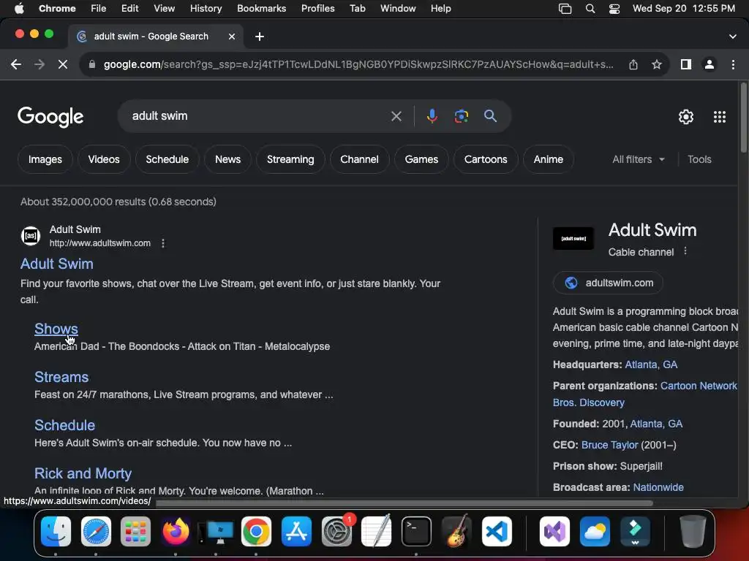This screenshot has width=749, height=561.
Task: Open the File menu
Action: click(x=99, y=9)
